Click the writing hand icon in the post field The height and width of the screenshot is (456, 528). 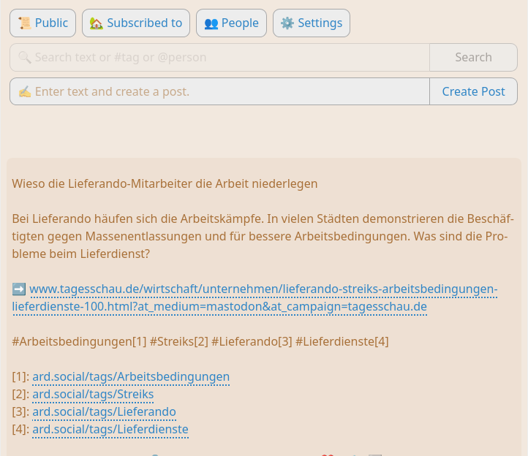tap(24, 91)
